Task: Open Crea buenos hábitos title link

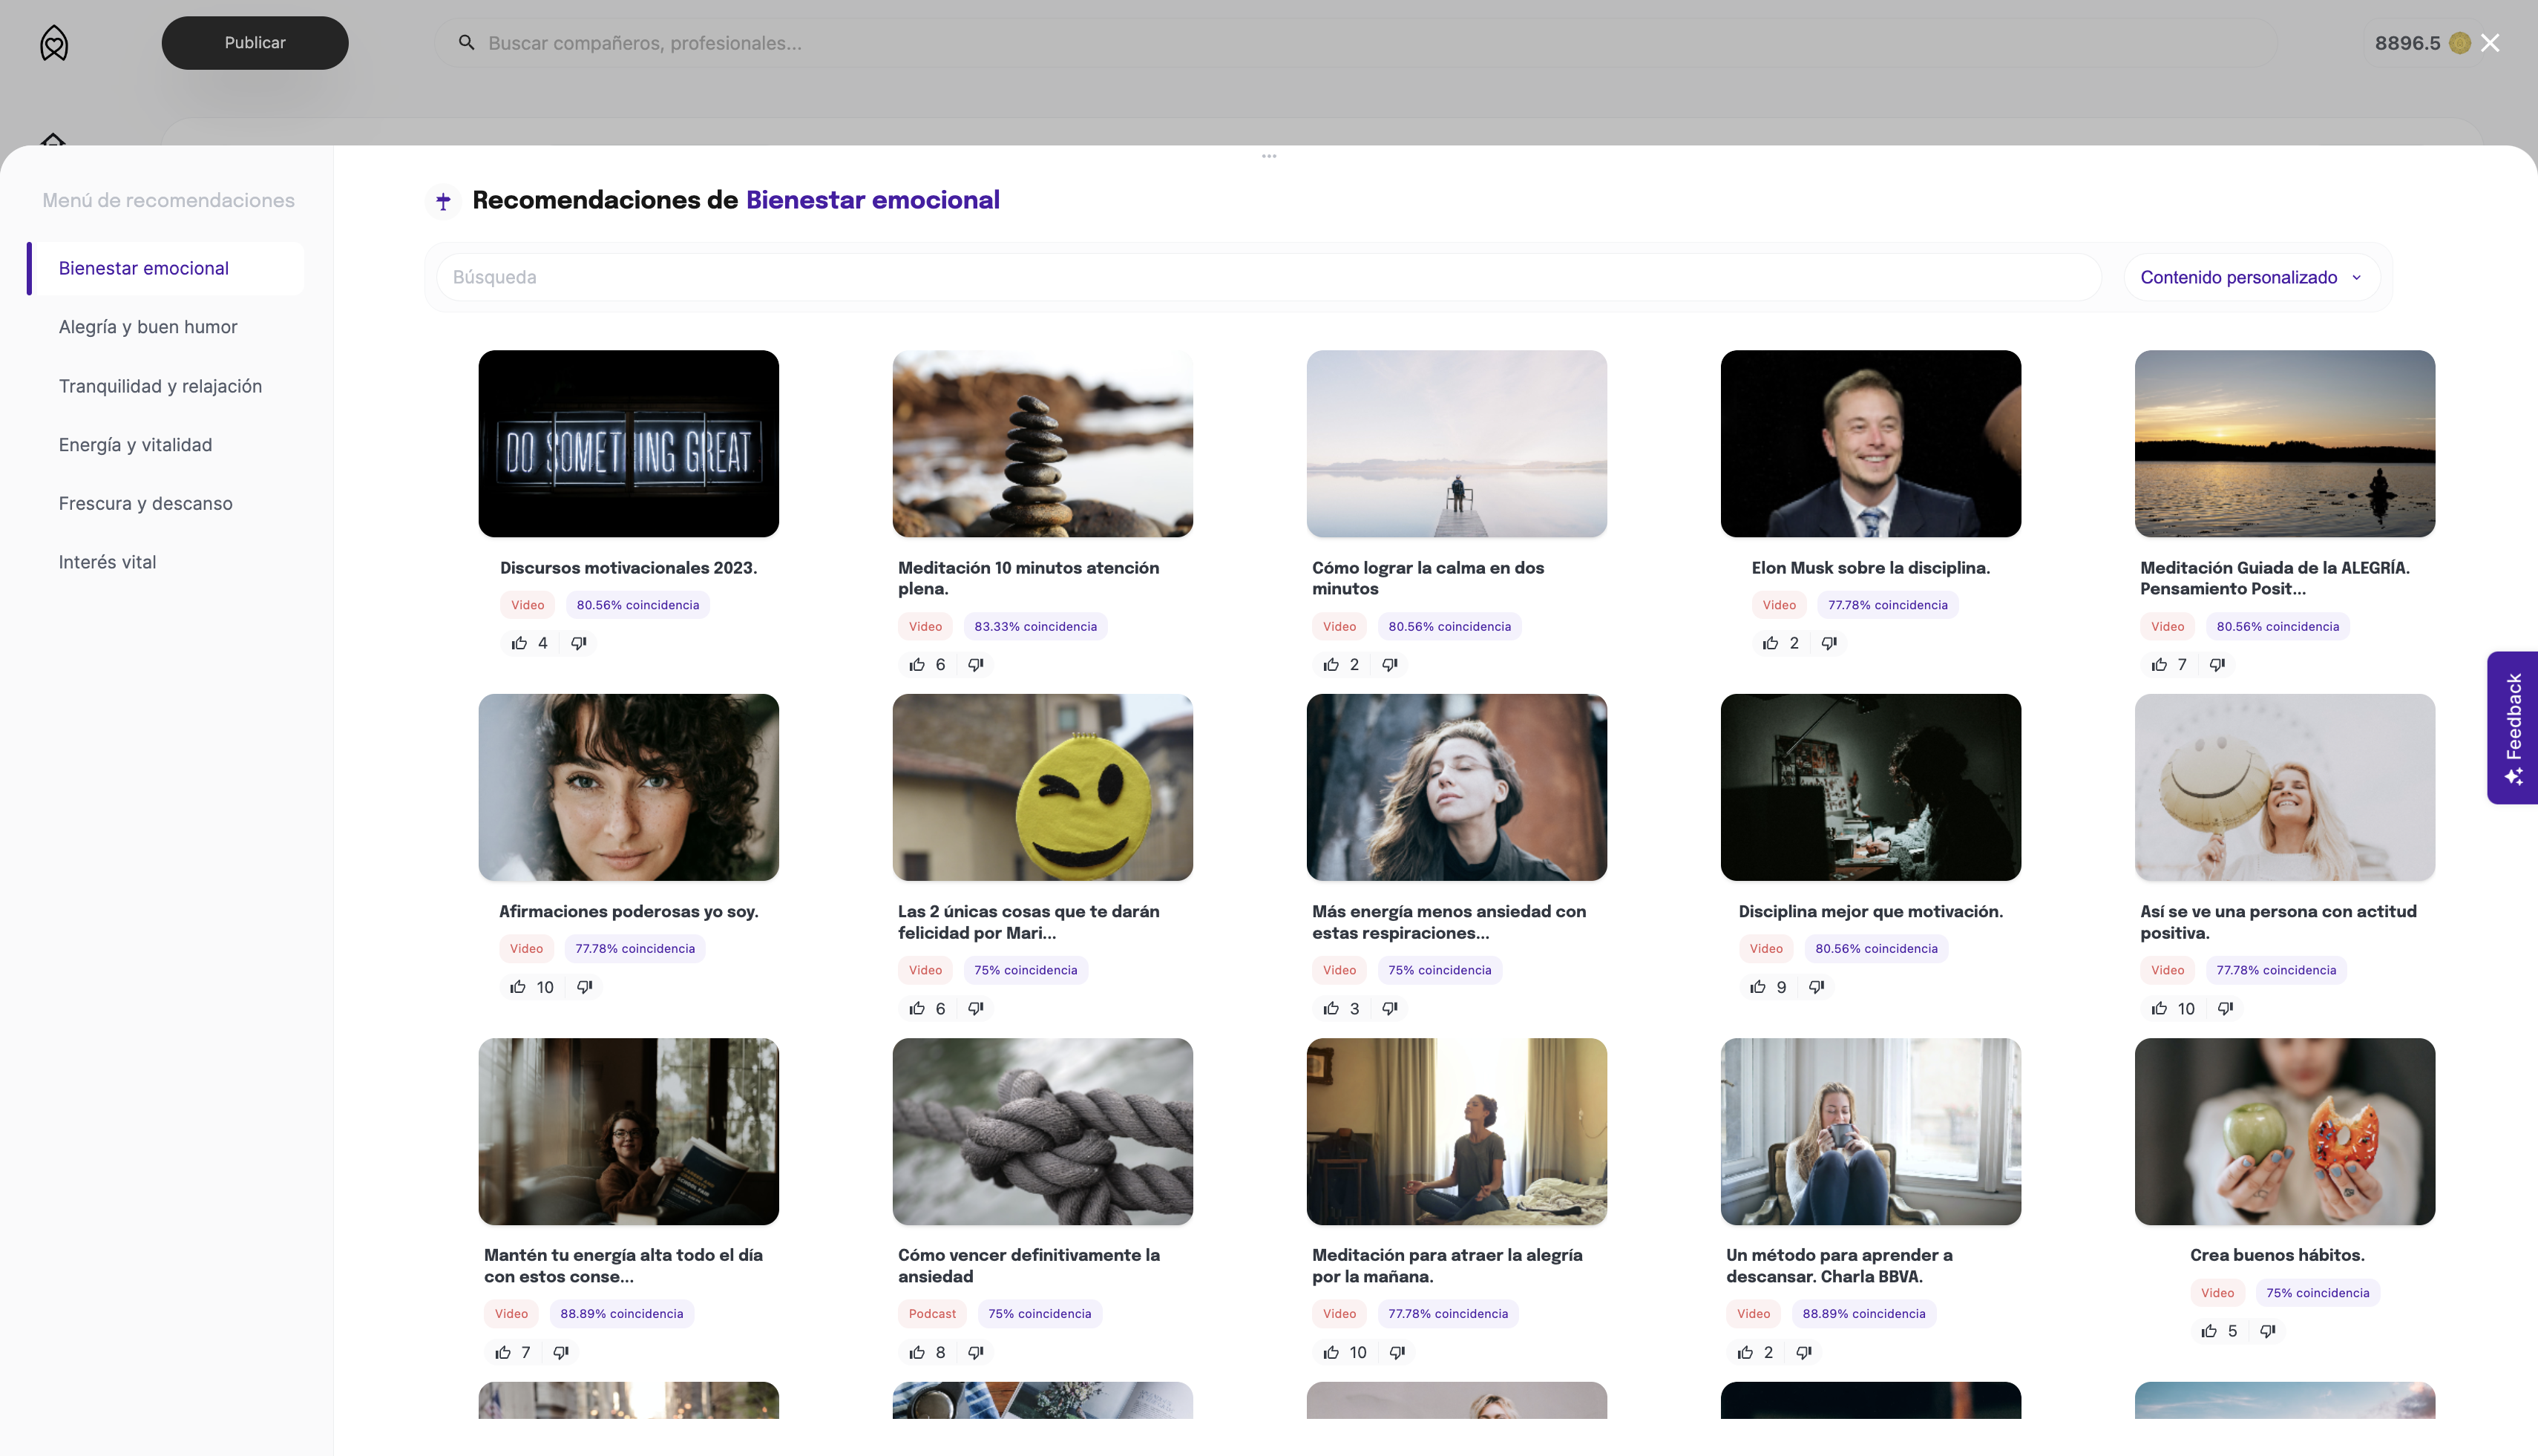Action: tap(2277, 1255)
